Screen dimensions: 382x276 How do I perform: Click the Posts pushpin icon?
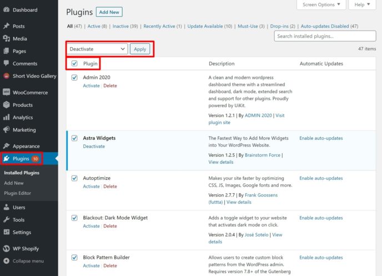pyautogui.click(x=7, y=26)
